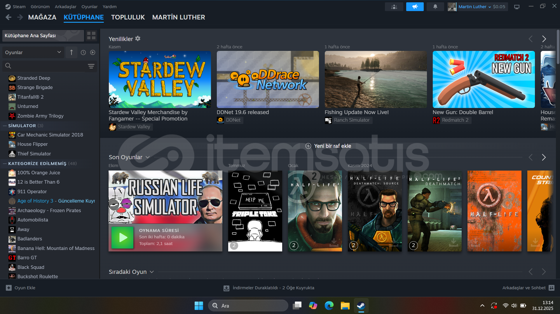Open the notifications bell
The width and height of the screenshot is (560, 314).
pyautogui.click(x=435, y=7)
